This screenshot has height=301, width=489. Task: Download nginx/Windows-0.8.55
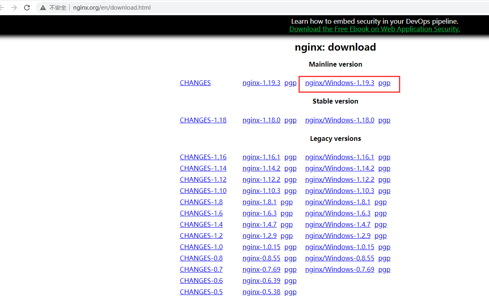[340, 258]
